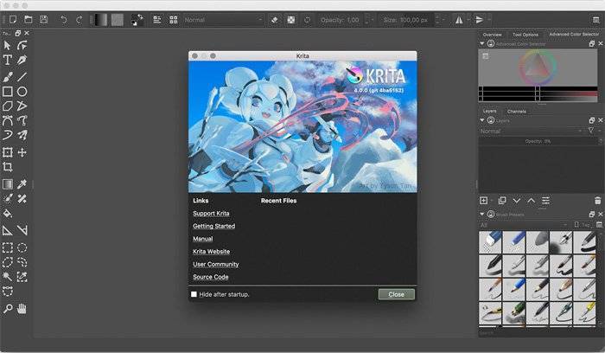Viewport: 605px width, 353px height.
Task: Open the toolbar blending mode dropdown
Action: pos(223,20)
